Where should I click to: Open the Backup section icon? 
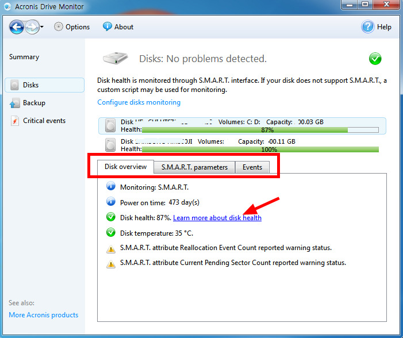[14, 103]
